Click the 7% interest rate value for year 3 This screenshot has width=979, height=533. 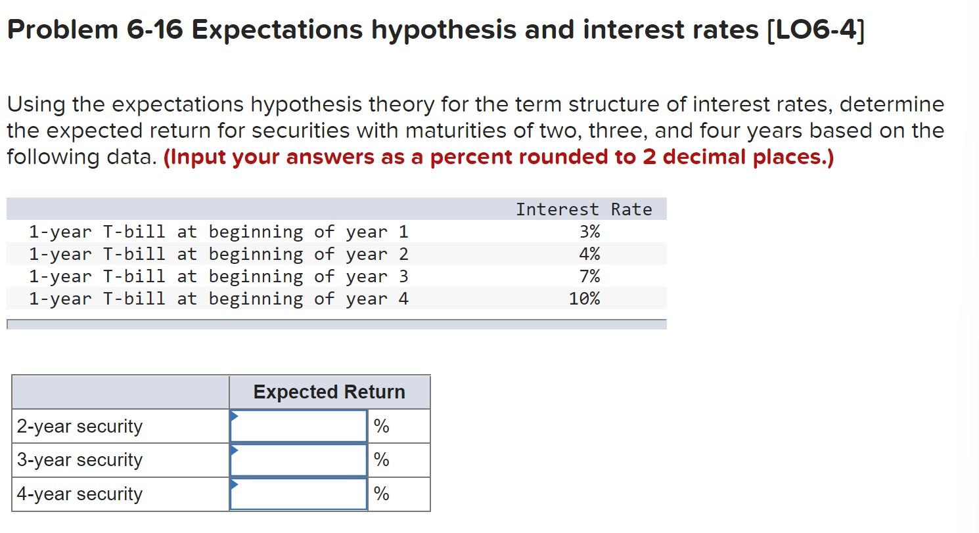click(x=590, y=276)
